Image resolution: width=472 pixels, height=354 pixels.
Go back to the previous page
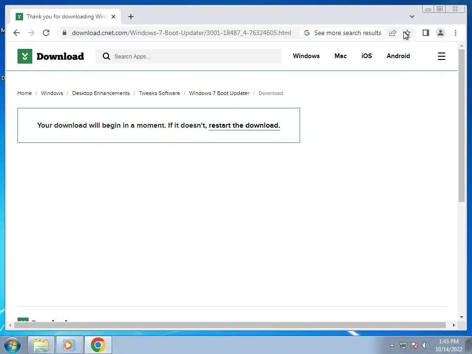[x=17, y=33]
